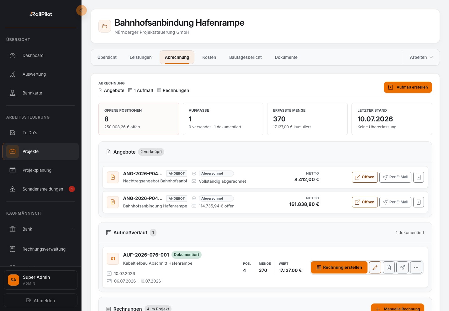
Task: Click the Projekte briefcase icon
Action: [x=13, y=151]
